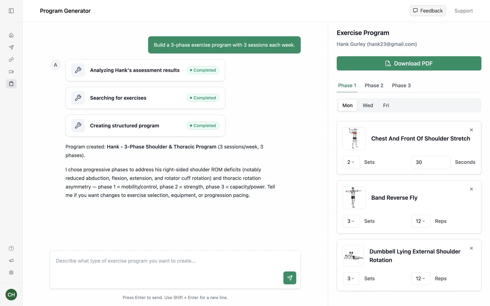Dismiss the Chest And Front Of Shoulder Stretch
490x306 pixels.
(471, 130)
